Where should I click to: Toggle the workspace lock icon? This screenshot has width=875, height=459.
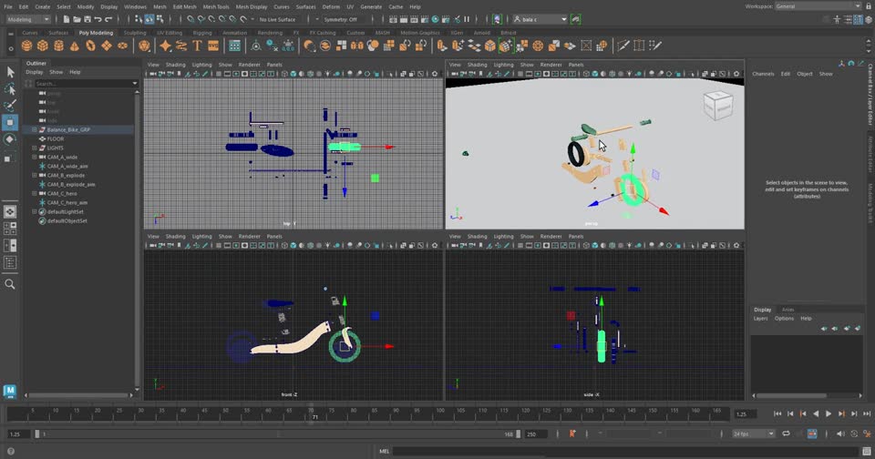(x=869, y=6)
